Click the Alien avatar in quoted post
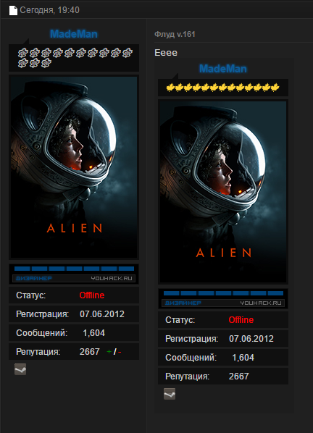 [223, 192]
